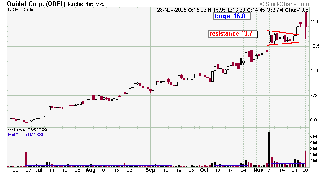This screenshot has width=324, height=175.
Task: Click the Aug month label on date axis
Action: tap(91, 170)
